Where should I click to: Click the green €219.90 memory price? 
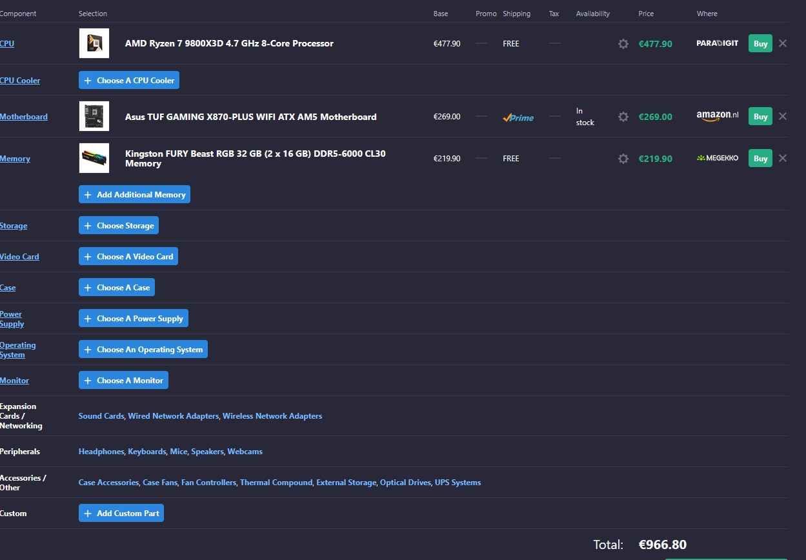coord(655,159)
